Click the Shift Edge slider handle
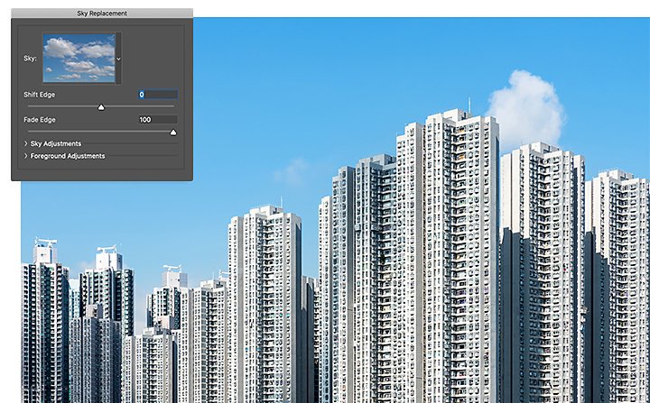The image size is (650, 403). (101, 107)
